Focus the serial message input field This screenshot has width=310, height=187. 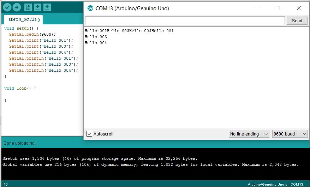tap(185, 20)
